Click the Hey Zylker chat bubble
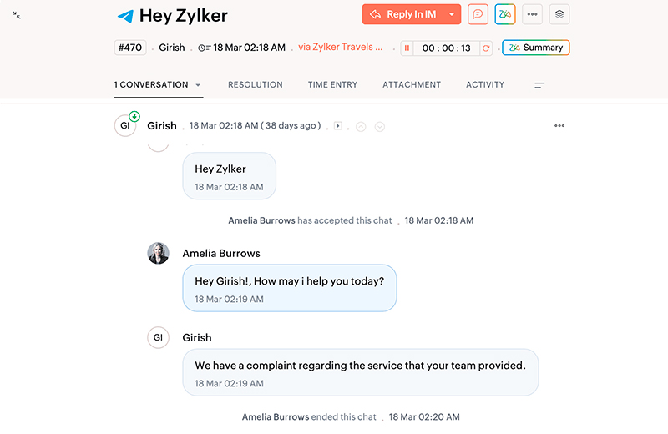The height and width of the screenshot is (434, 668). (229, 176)
